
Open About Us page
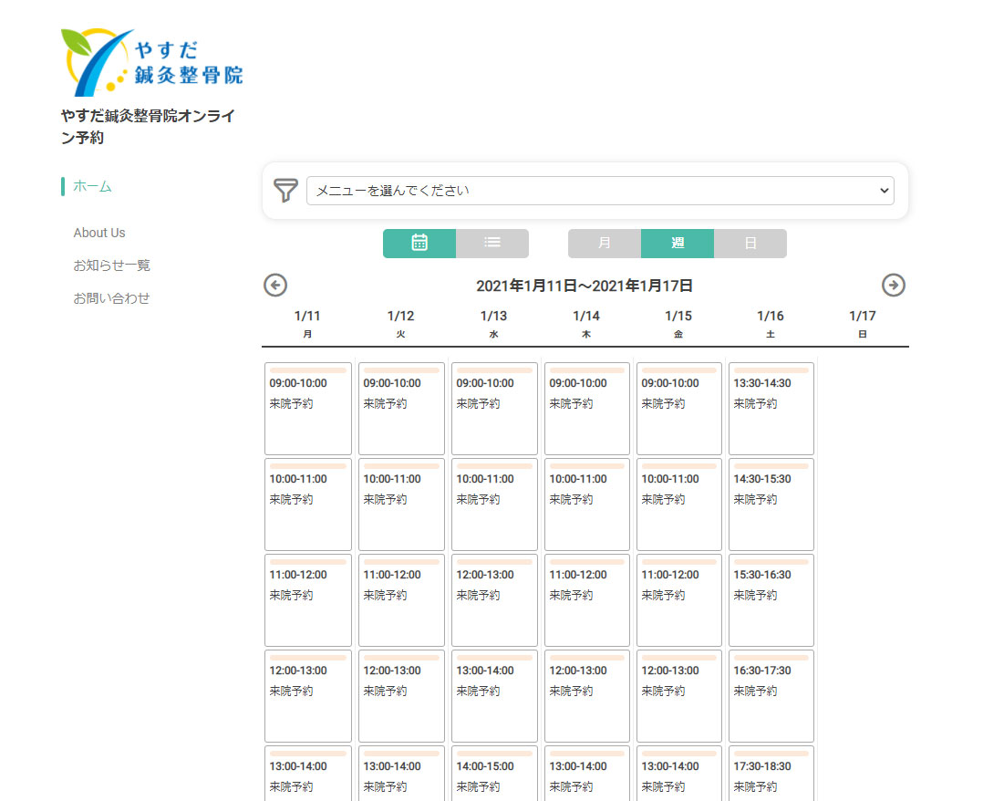coord(99,233)
